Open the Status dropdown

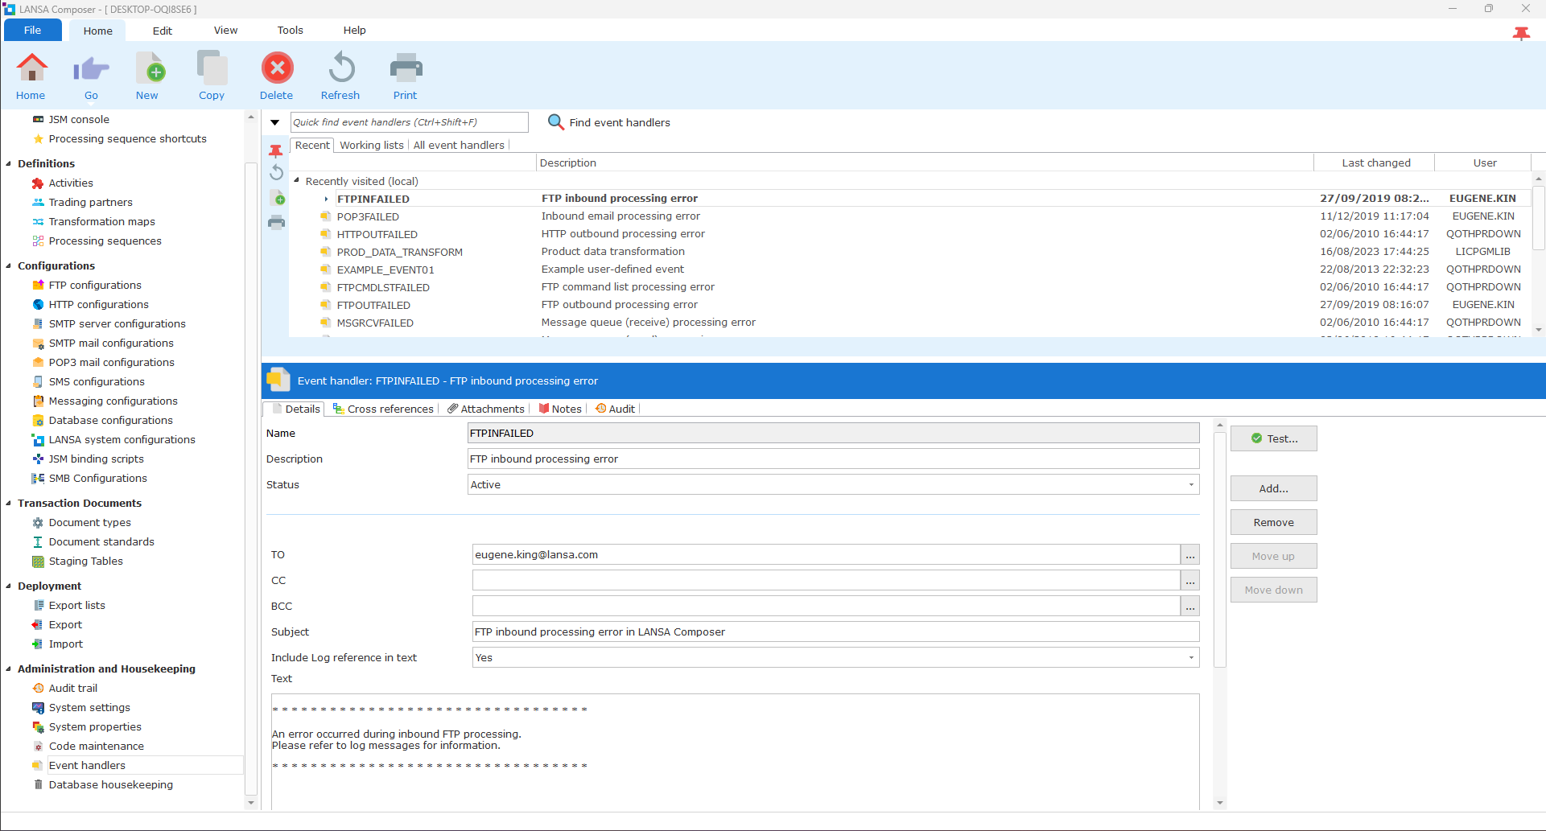1191,484
